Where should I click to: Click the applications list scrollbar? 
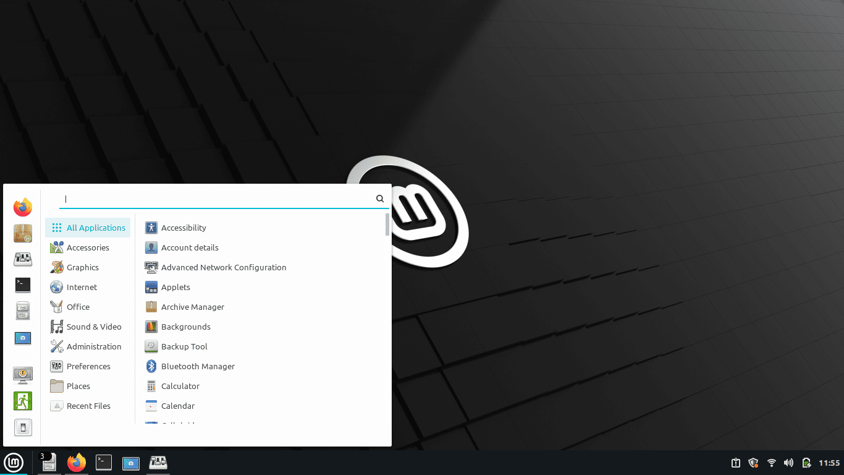pyautogui.click(x=387, y=225)
